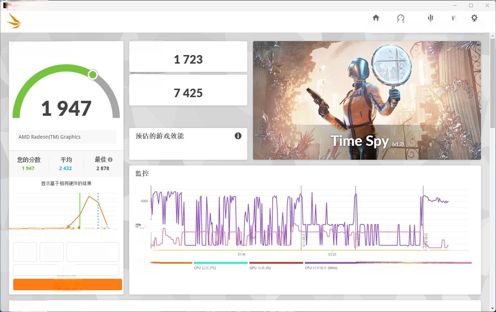Image resolution: width=496 pixels, height=312 pixels.
Task: Click the scrollbar up arrow
Action: click(493, 36)
